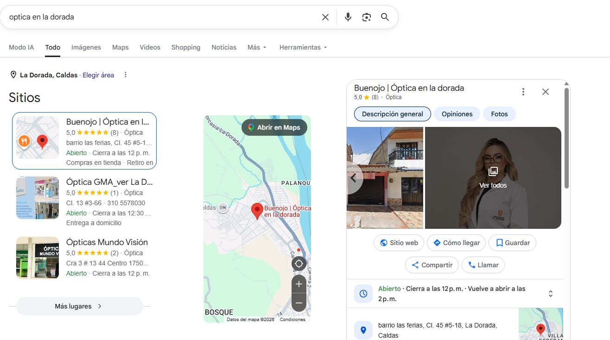The image size is (610, 340).
Task: Visit Buenojo's Sitio web
Action: (x=399, y=243)
